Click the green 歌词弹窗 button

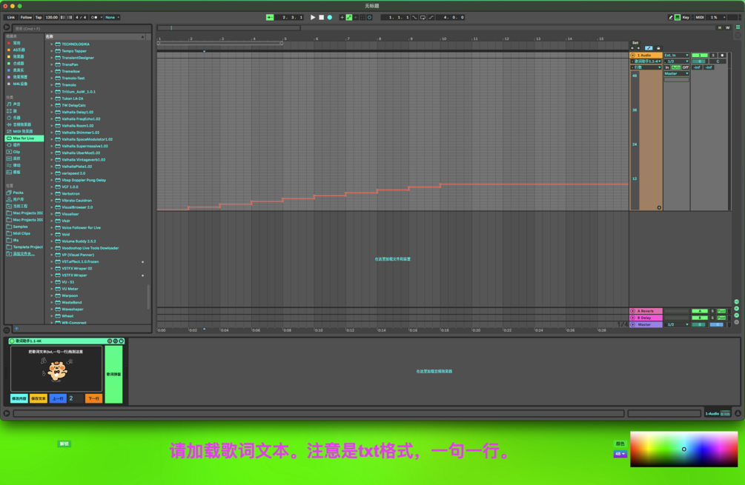113,374
